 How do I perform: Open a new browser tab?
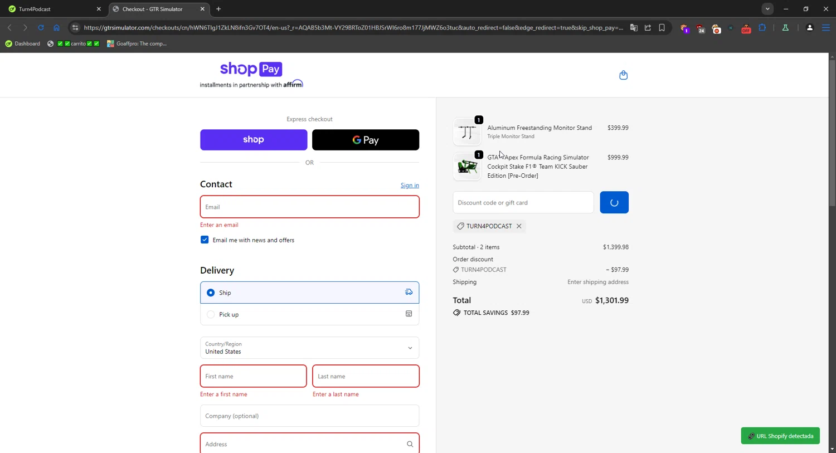[x=218, y=9]
